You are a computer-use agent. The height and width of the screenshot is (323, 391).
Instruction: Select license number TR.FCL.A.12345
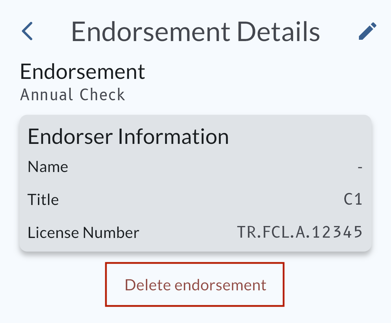[300, 232]
